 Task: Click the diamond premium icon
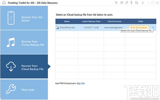click(122, 3)
